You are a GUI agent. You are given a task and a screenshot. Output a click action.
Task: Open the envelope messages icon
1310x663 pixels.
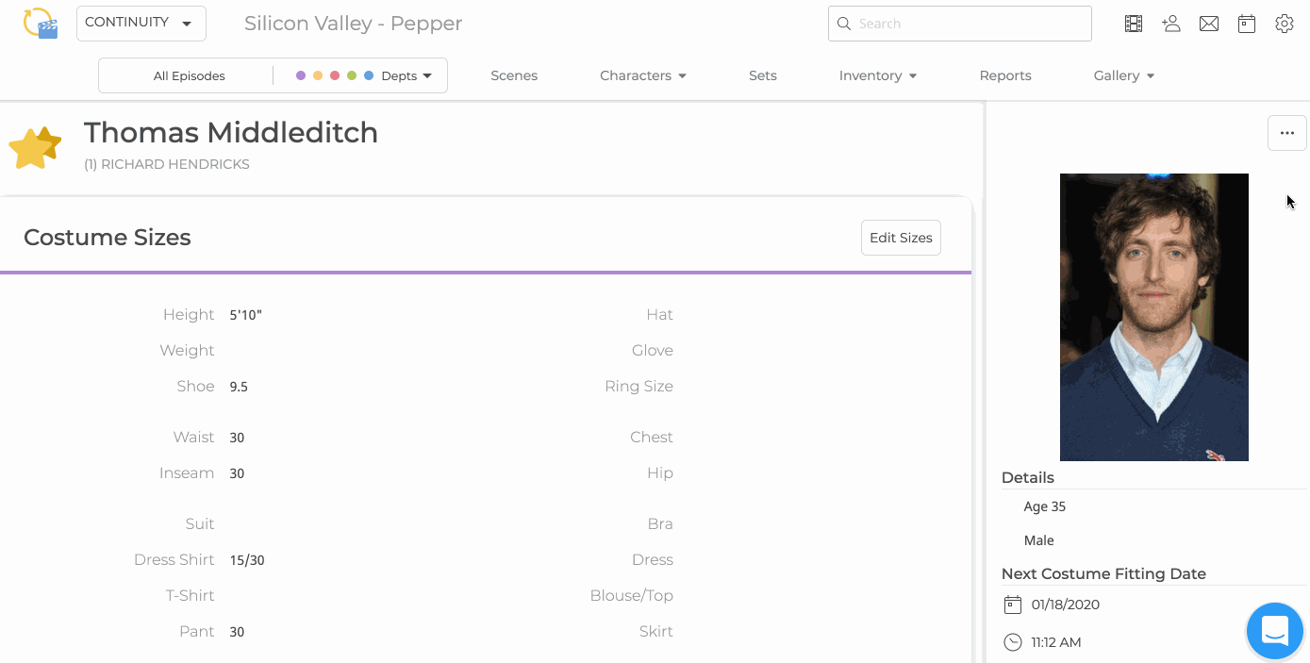pyautogui.click(x=1209, y=24)
